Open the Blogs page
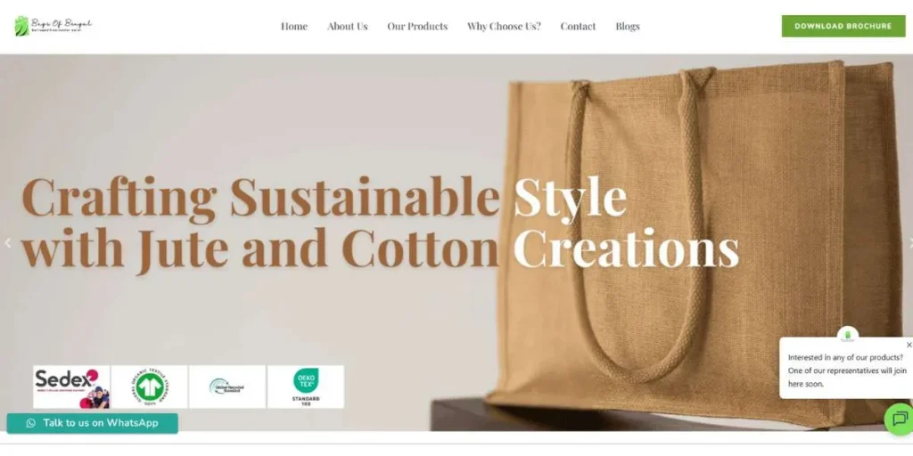This screenshot has height=456, width=913. tap(628, 26)
